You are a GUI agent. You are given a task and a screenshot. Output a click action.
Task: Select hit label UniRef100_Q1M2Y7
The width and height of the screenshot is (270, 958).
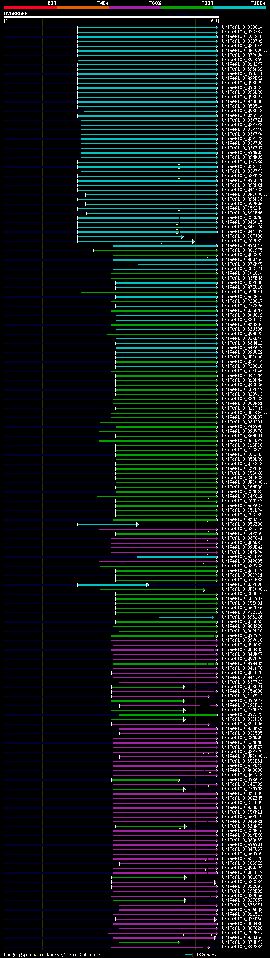(x=242, y=64)
